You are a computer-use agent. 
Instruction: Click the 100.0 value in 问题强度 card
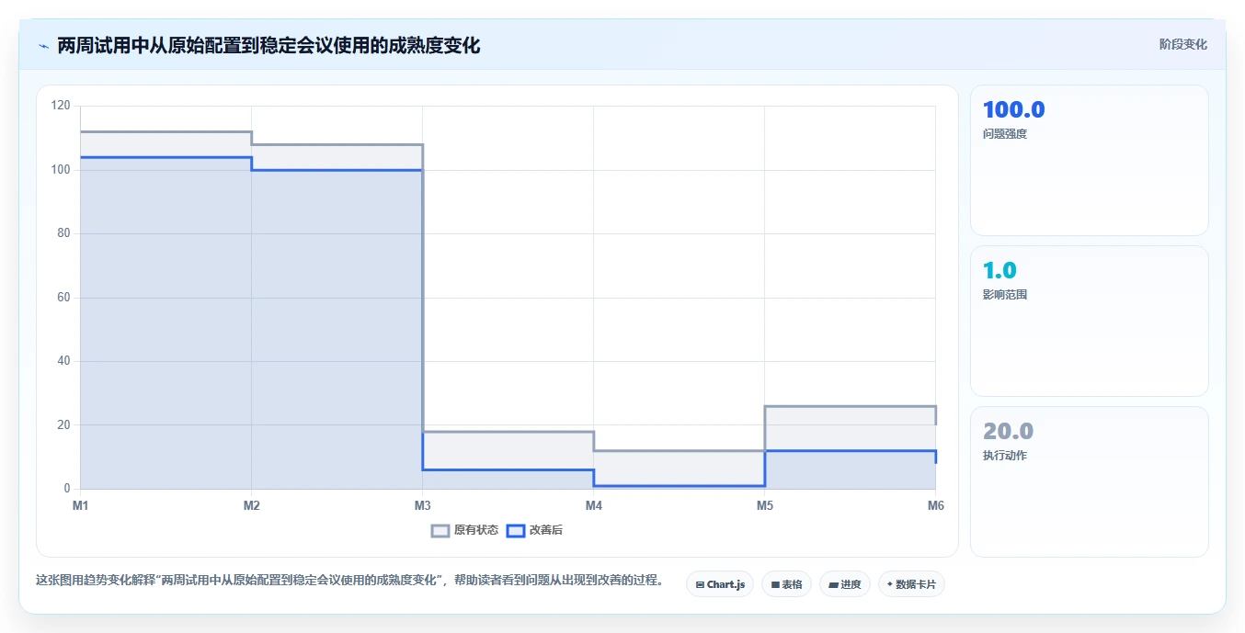[1014, 110]
